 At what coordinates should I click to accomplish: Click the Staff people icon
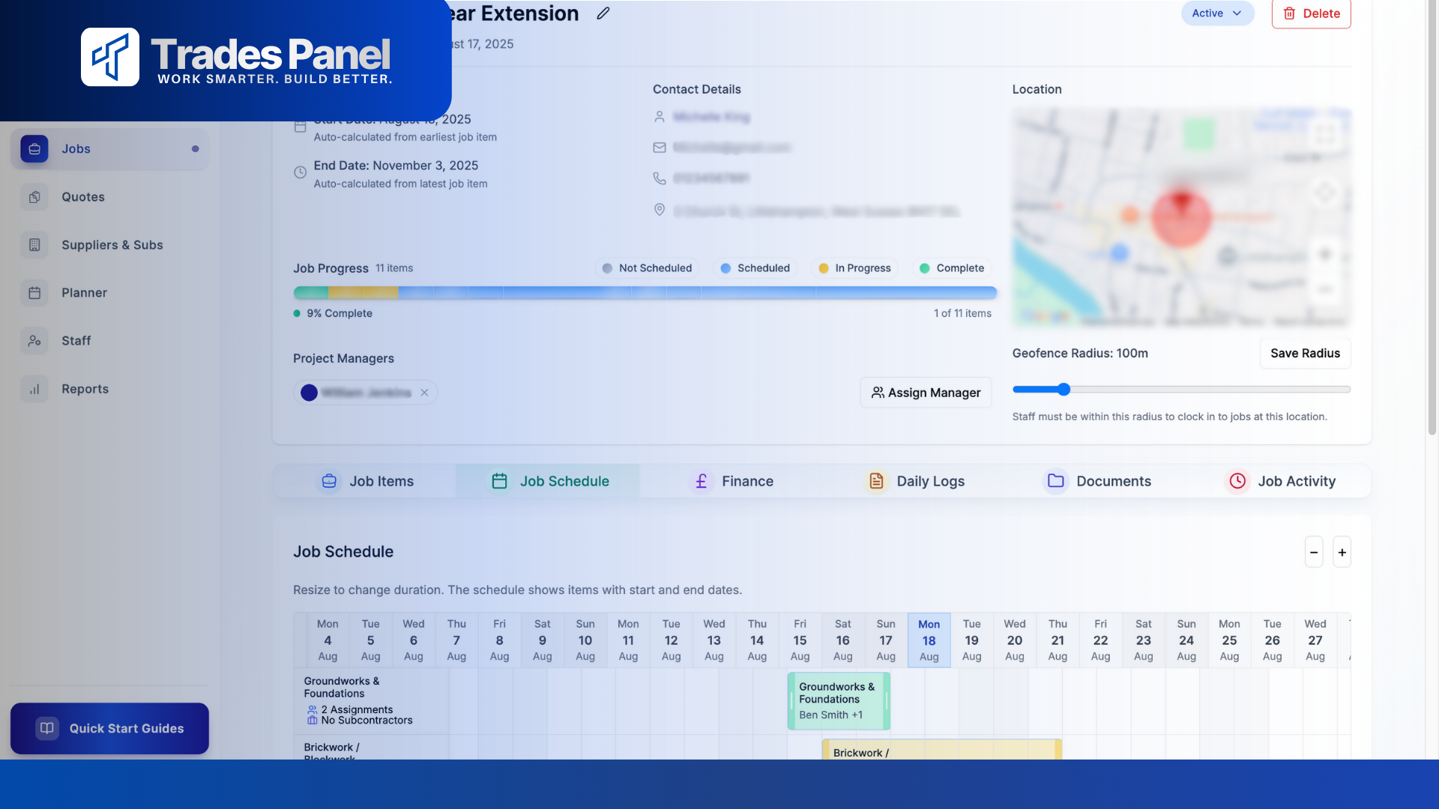click(34, 341)
